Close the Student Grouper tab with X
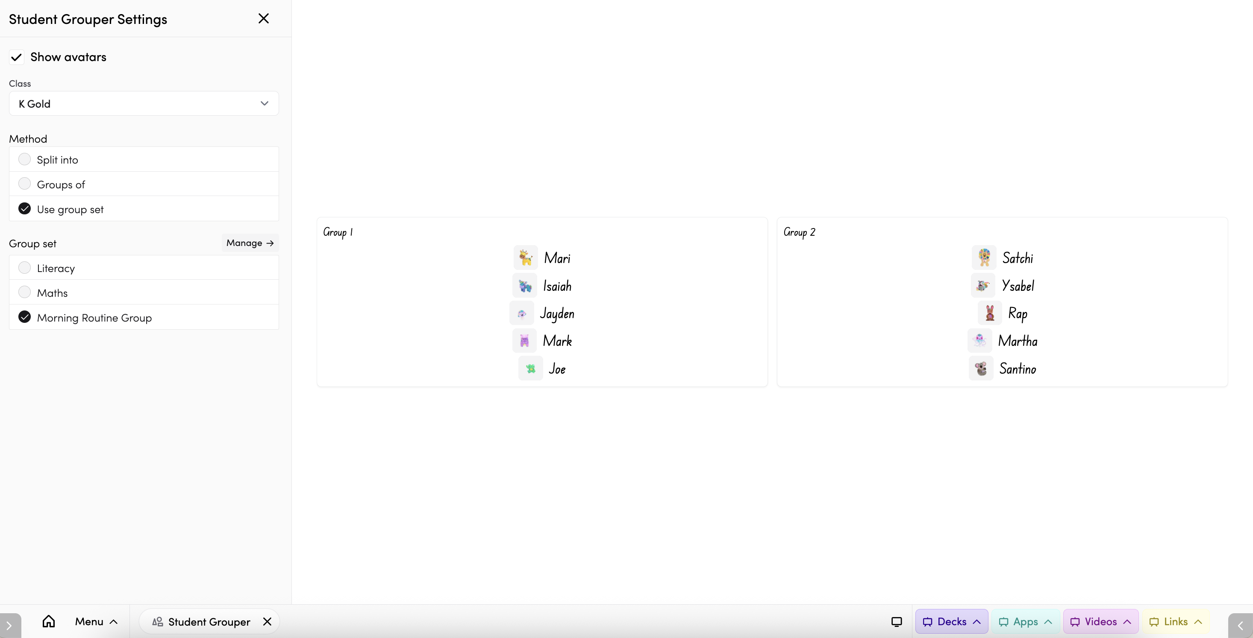The image size is (1253, 638). click(267, 621)
